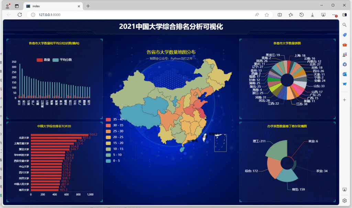Image resolution: width=352 pixels, height=208 pixels.
Task: Open the Shopping sidebar icon
Action: point(344,34)
